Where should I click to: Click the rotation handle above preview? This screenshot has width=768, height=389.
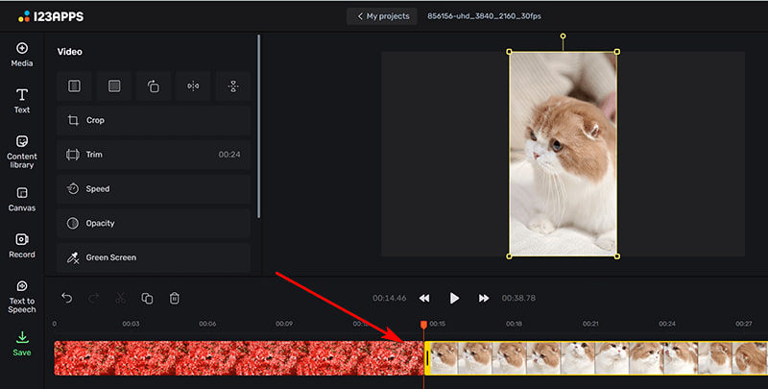(563, 36)
